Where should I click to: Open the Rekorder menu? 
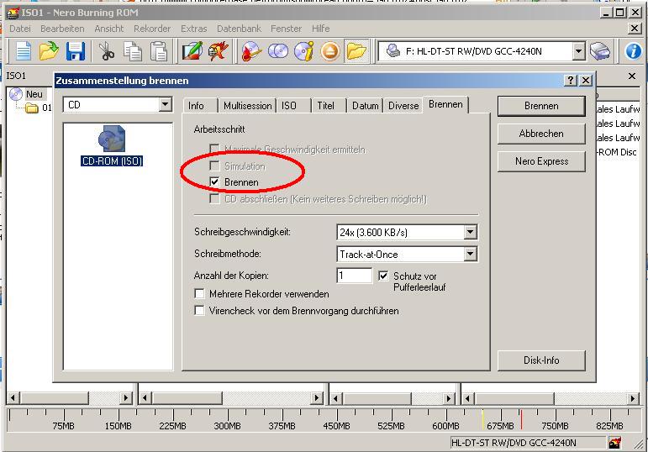click(x=152, y=29)
